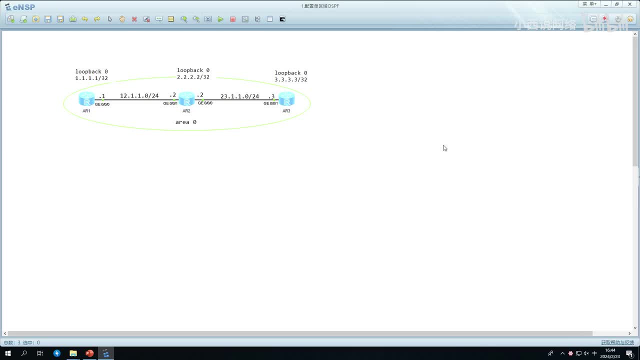Open Task View on the taskbar
This screenshot has width=640, height=360.
[40, 353]
